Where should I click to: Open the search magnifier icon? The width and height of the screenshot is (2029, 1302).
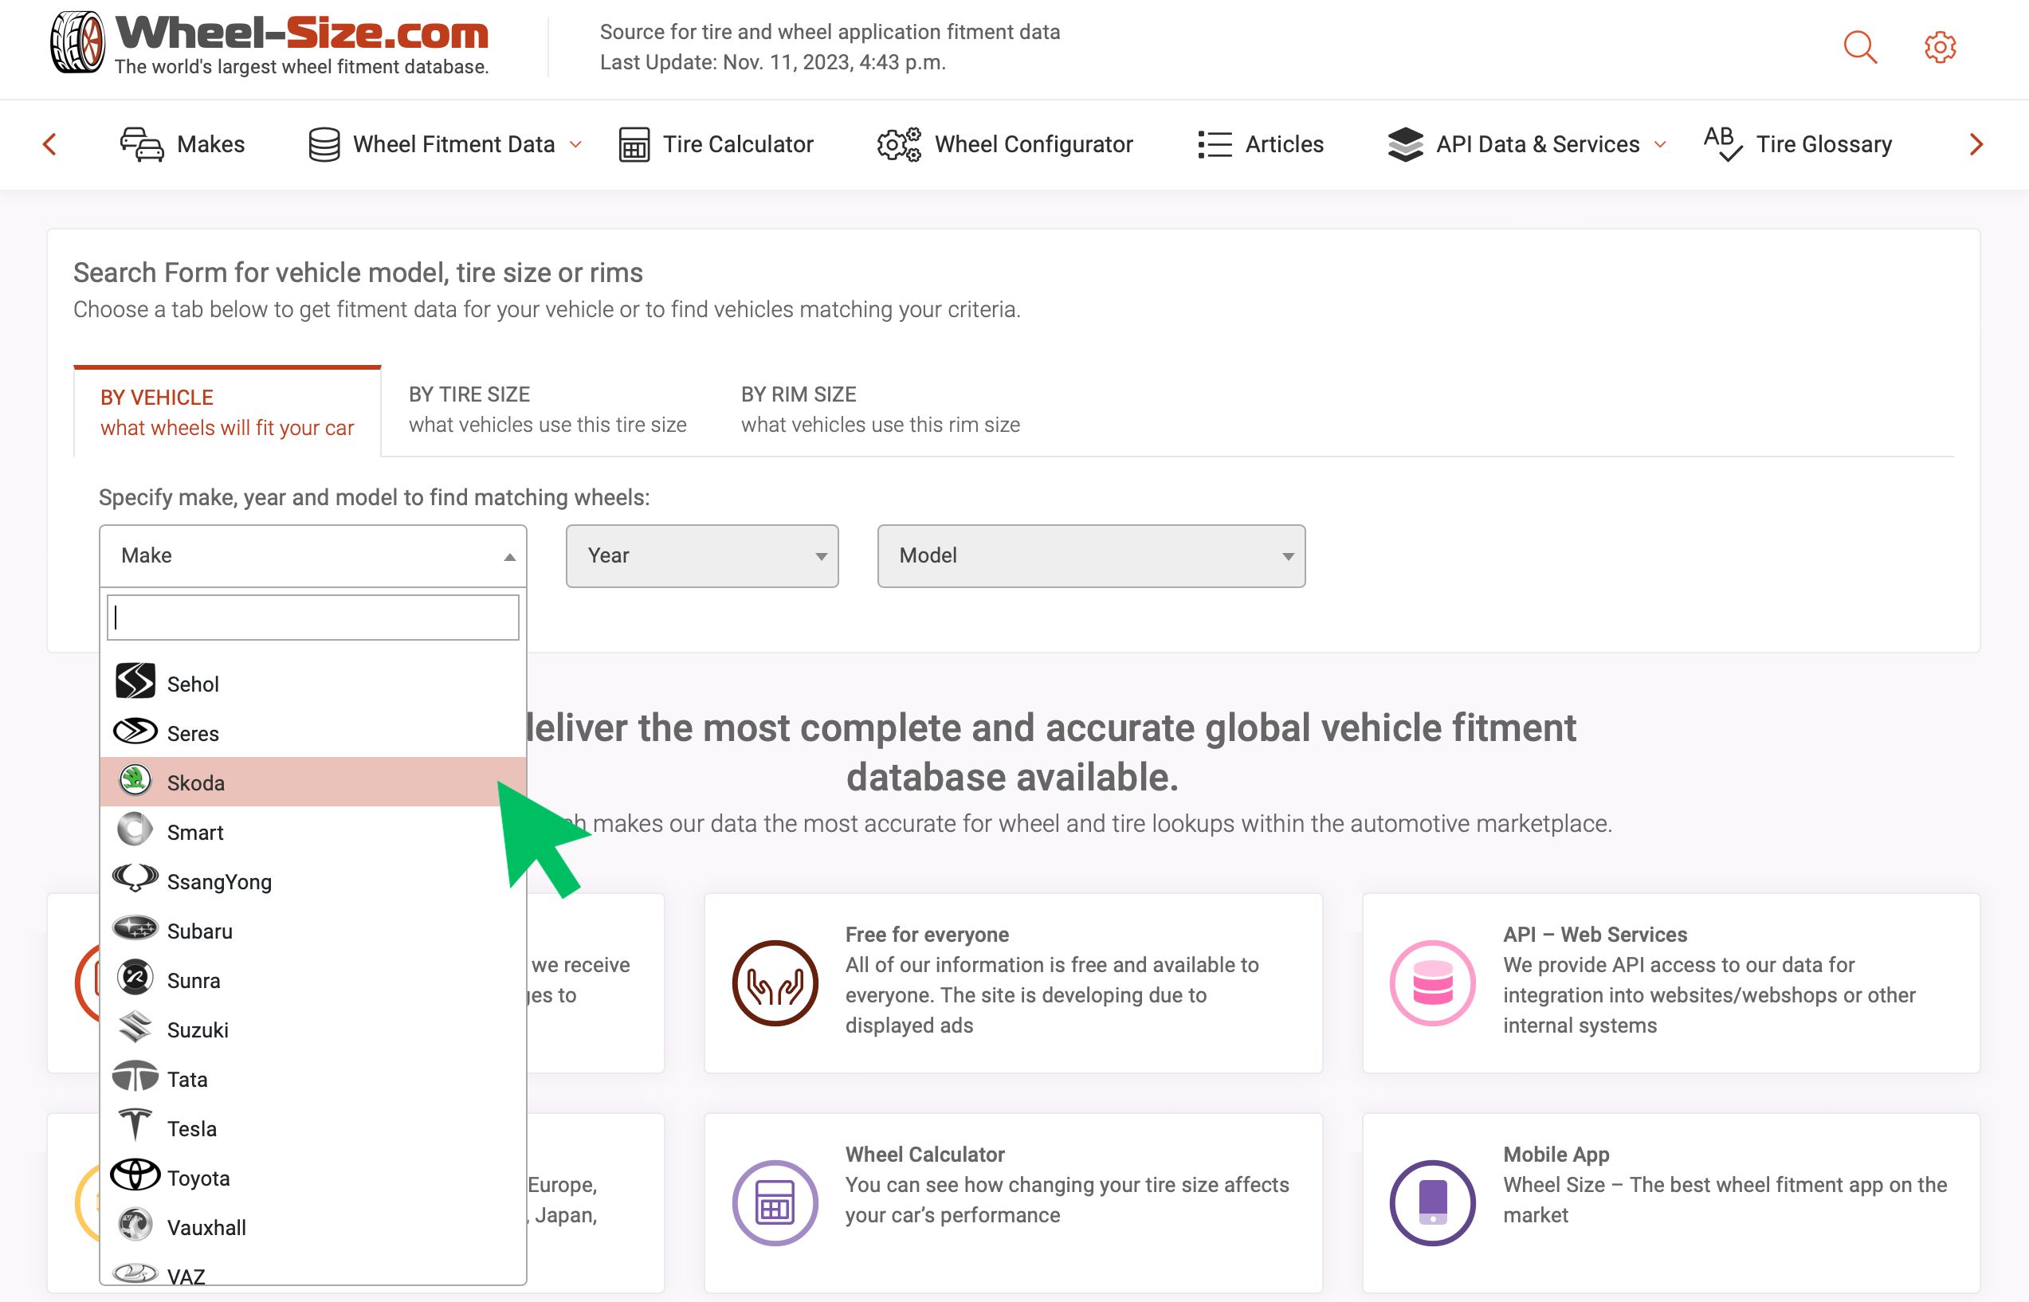pos(1860,47)
